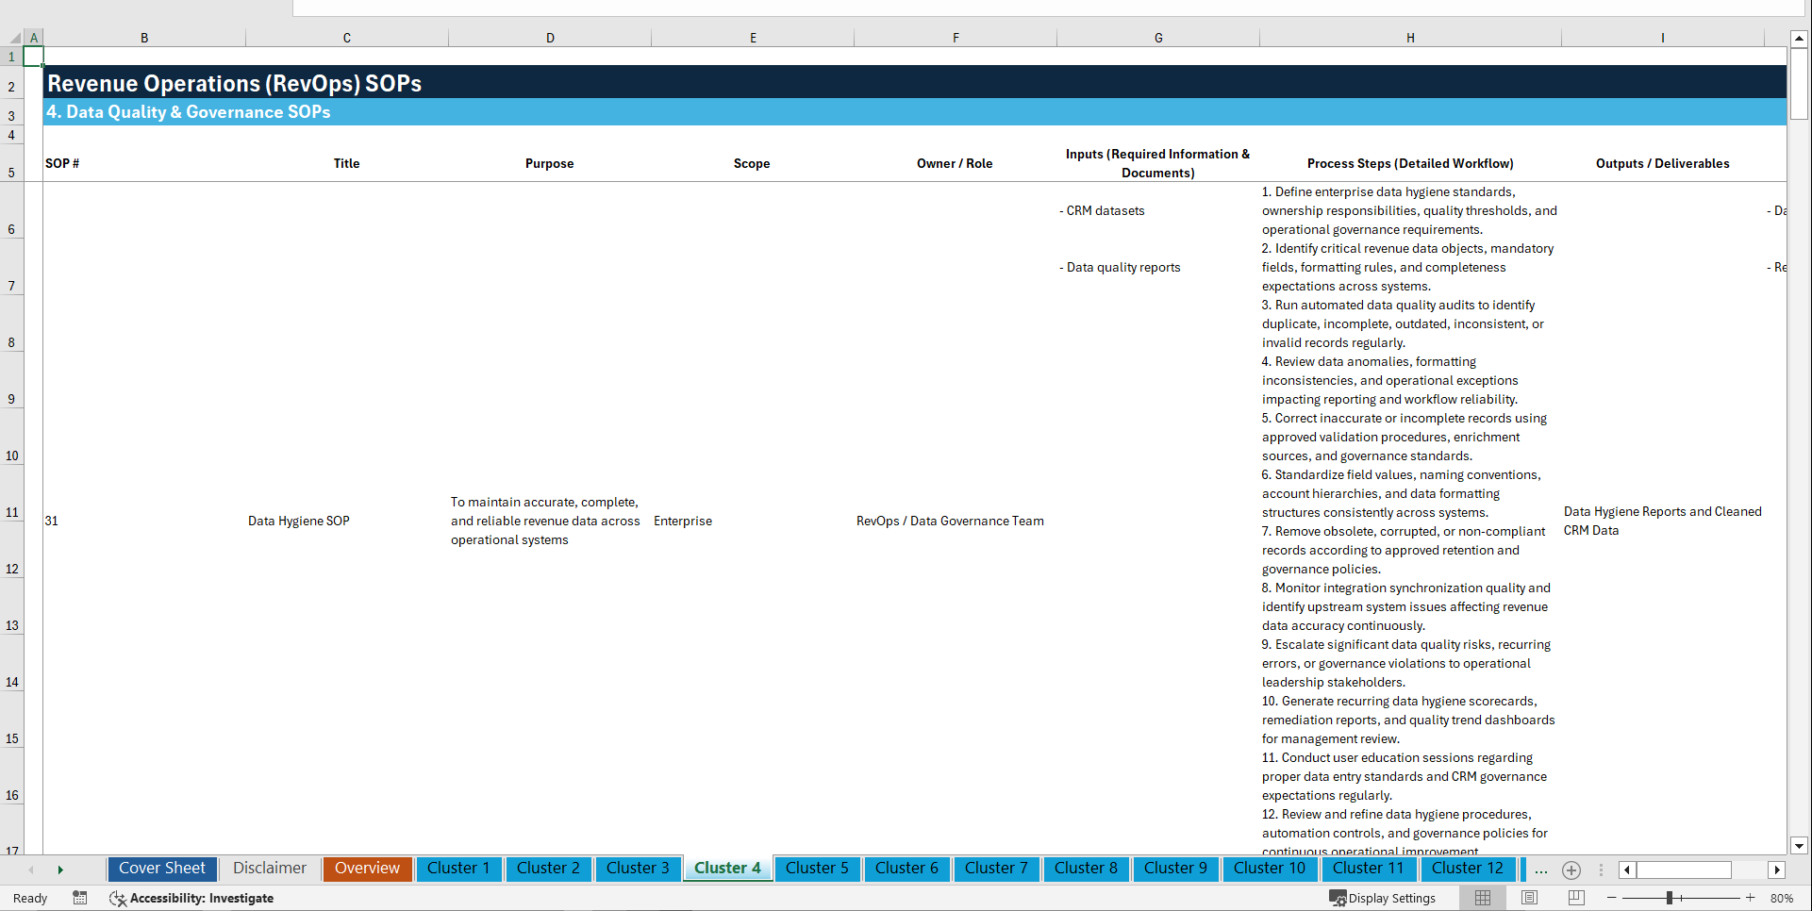Select row 2 header
Viewport: 1812px width, 911px height.
click(x=11, y=82)
